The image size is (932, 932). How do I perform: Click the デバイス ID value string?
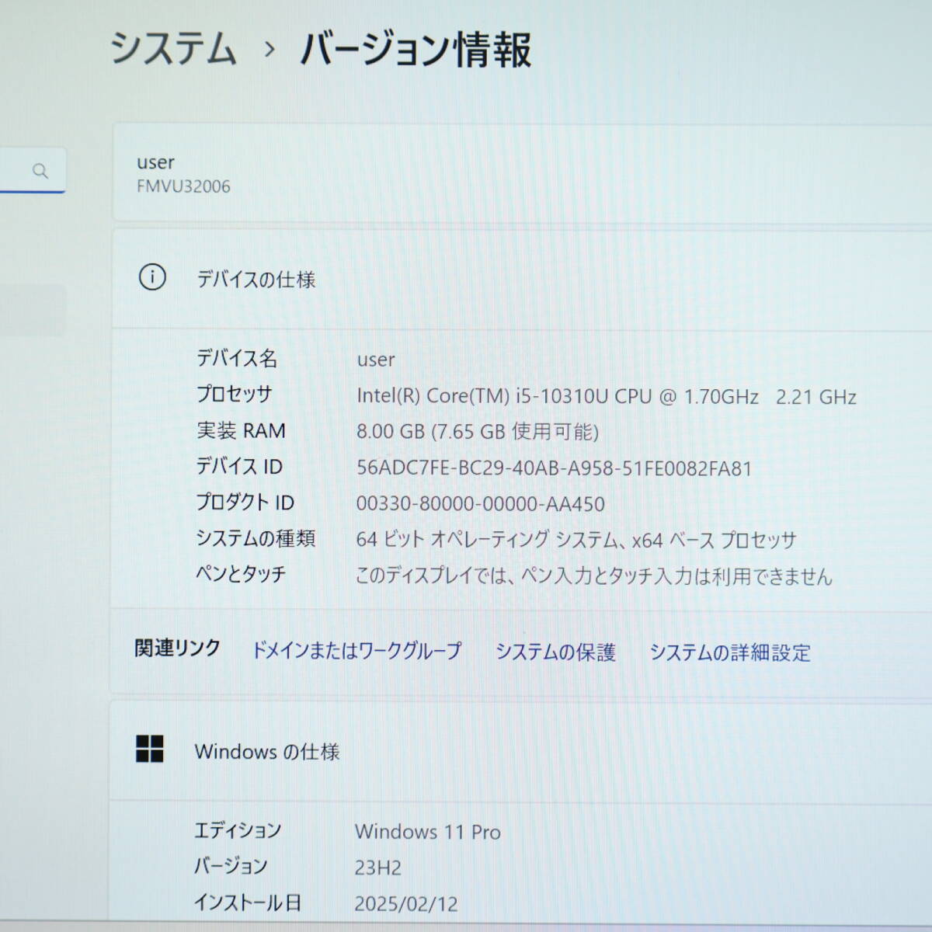554,468
